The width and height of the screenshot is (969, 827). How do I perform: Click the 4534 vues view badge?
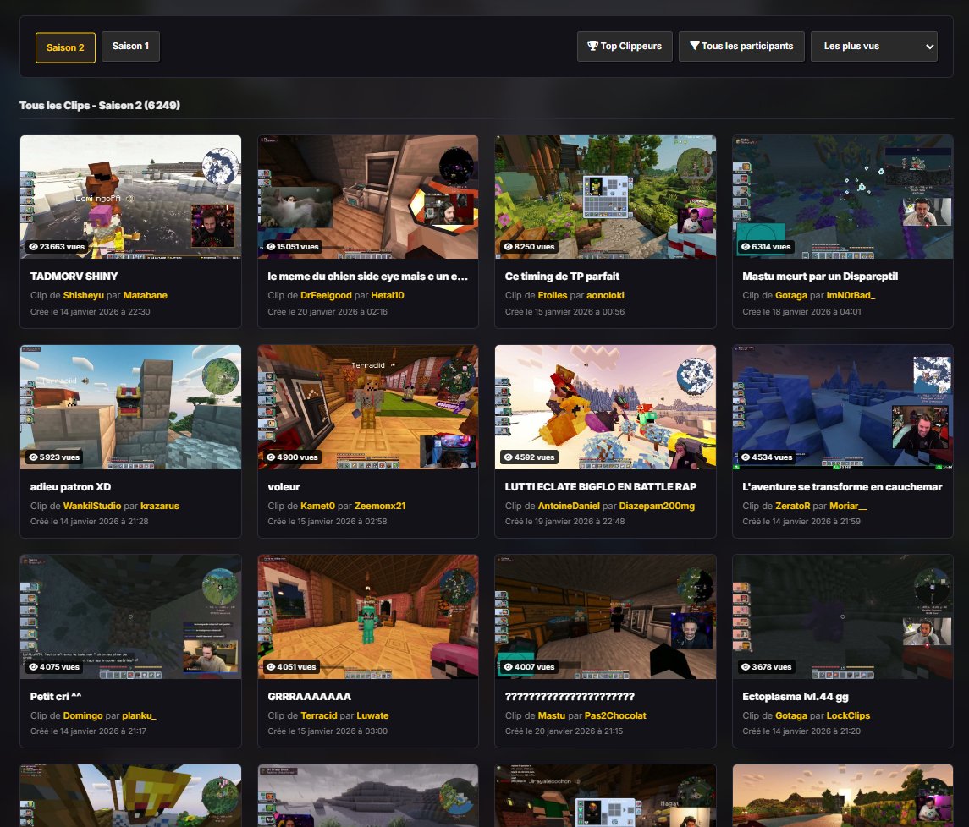tap(766, 457)
